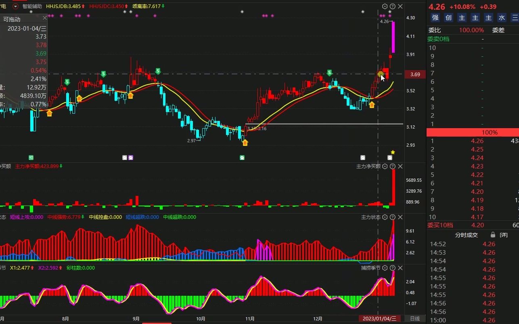The height and width of the screenshot is (324, 519).
Task: Click the 中线控盘:0.000 readout
Action: 105,217
